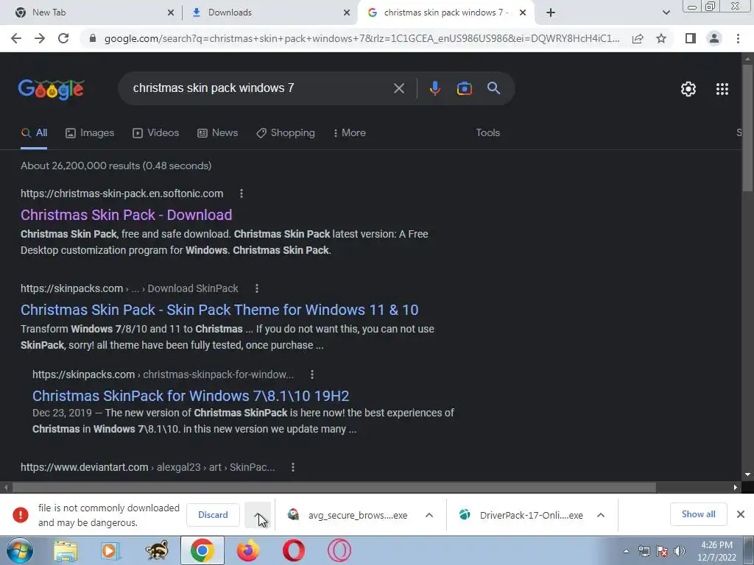Viewport: 754px width, 565px height.
Task: Open Windows Explorer from the taskbar
Action: click(66, 551)
